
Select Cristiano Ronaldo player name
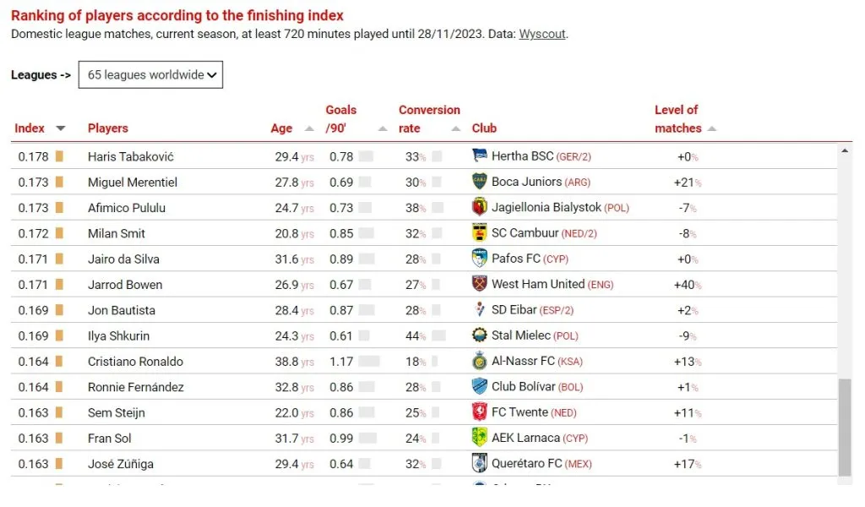click(x=135, y=362)
